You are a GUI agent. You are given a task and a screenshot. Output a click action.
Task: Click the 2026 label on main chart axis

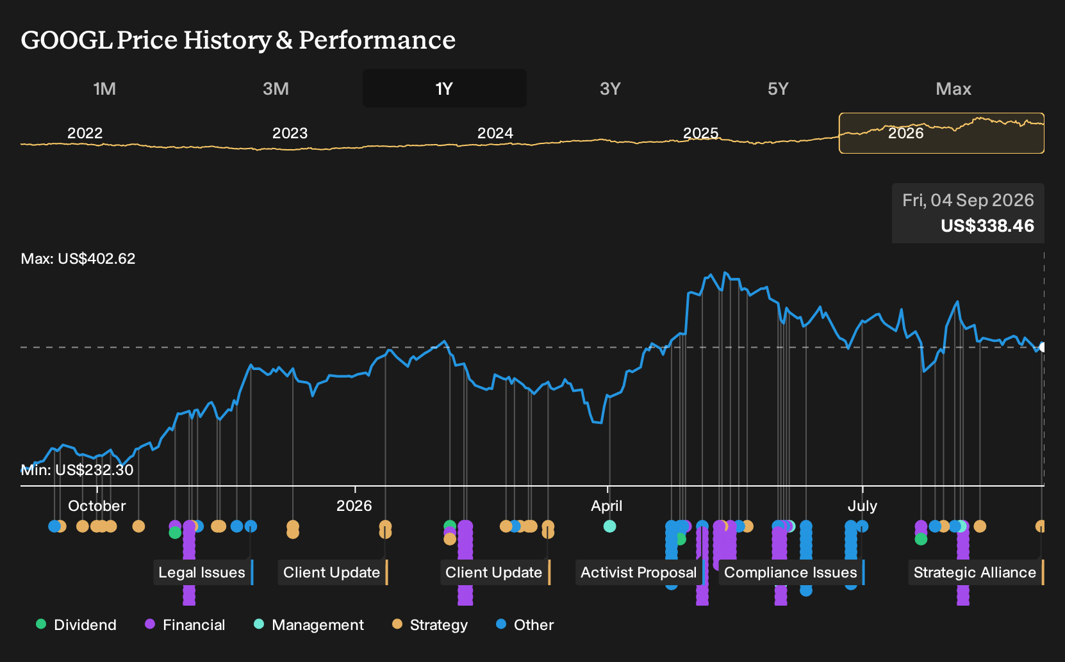(354, 506)
